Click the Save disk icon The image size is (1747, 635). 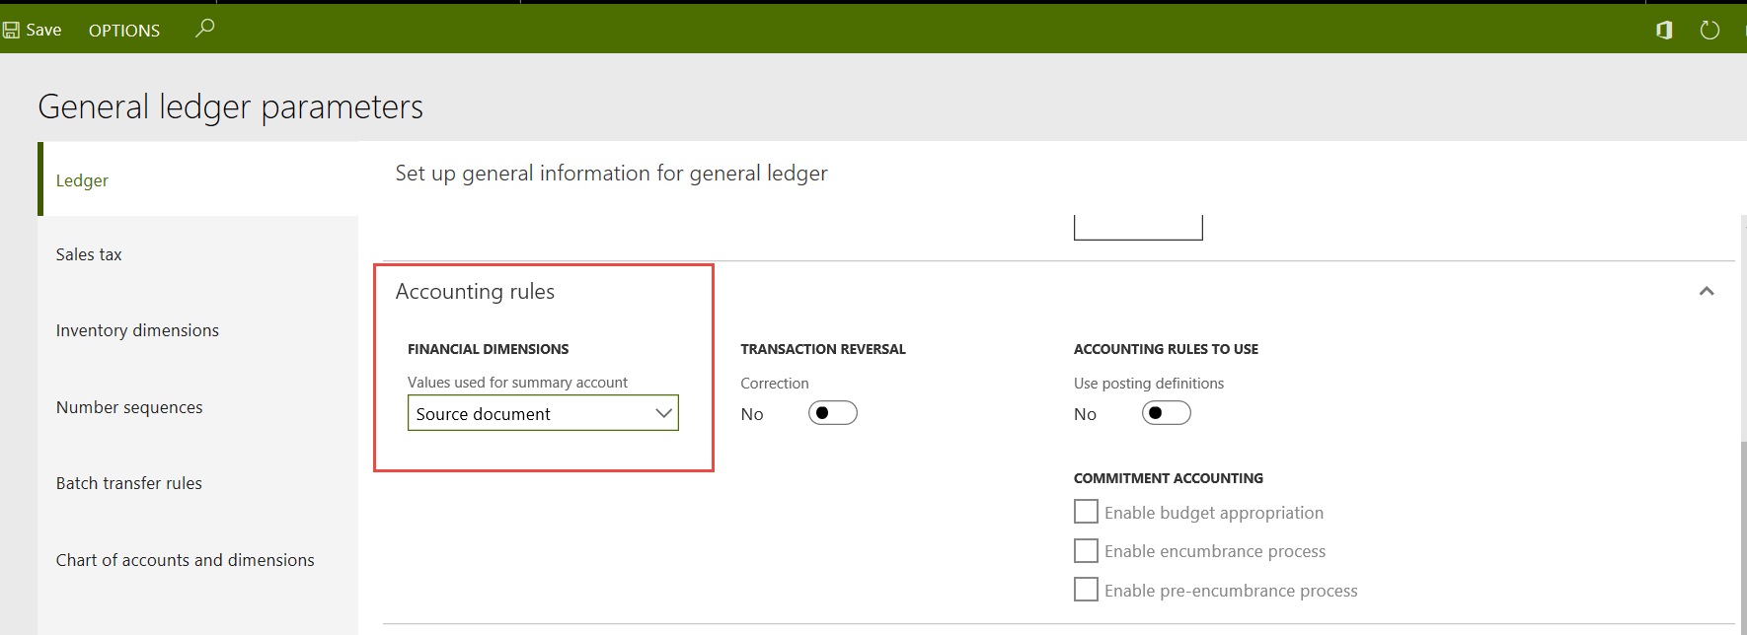click(12, 31)
